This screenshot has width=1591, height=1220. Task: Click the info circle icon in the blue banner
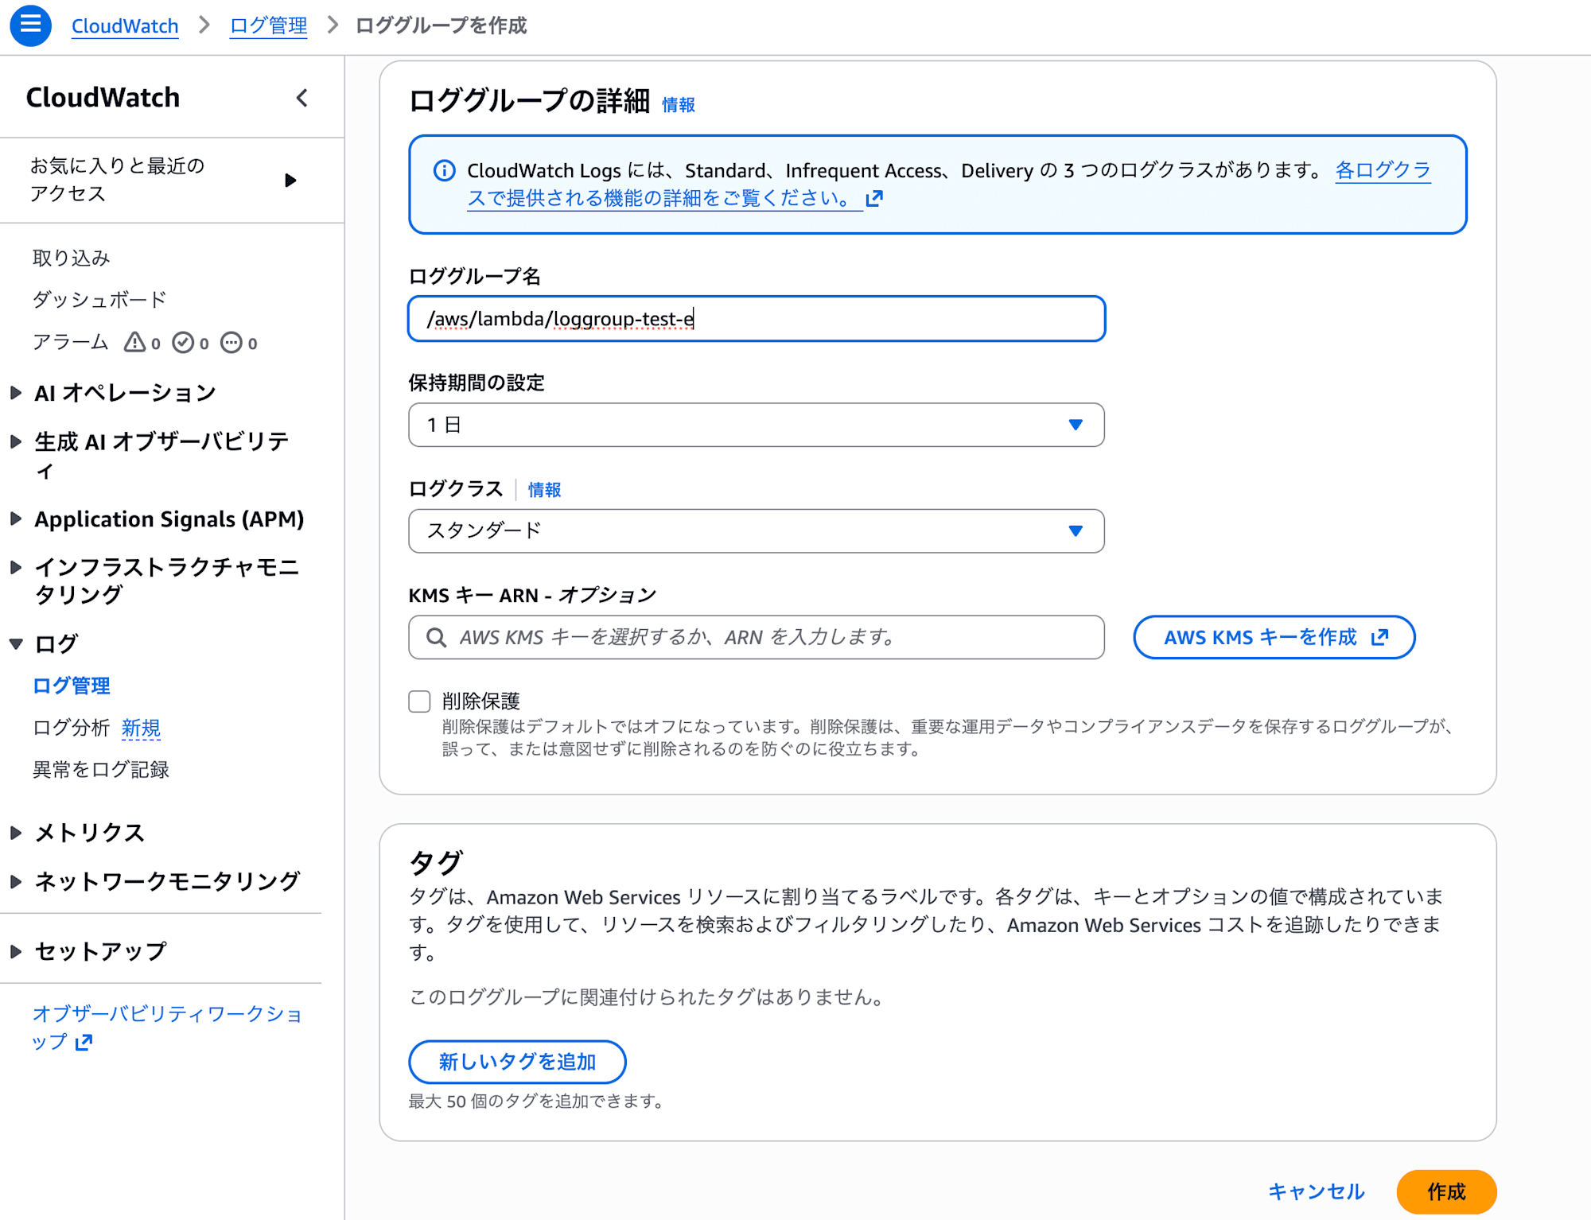click(x=444, y=170)
